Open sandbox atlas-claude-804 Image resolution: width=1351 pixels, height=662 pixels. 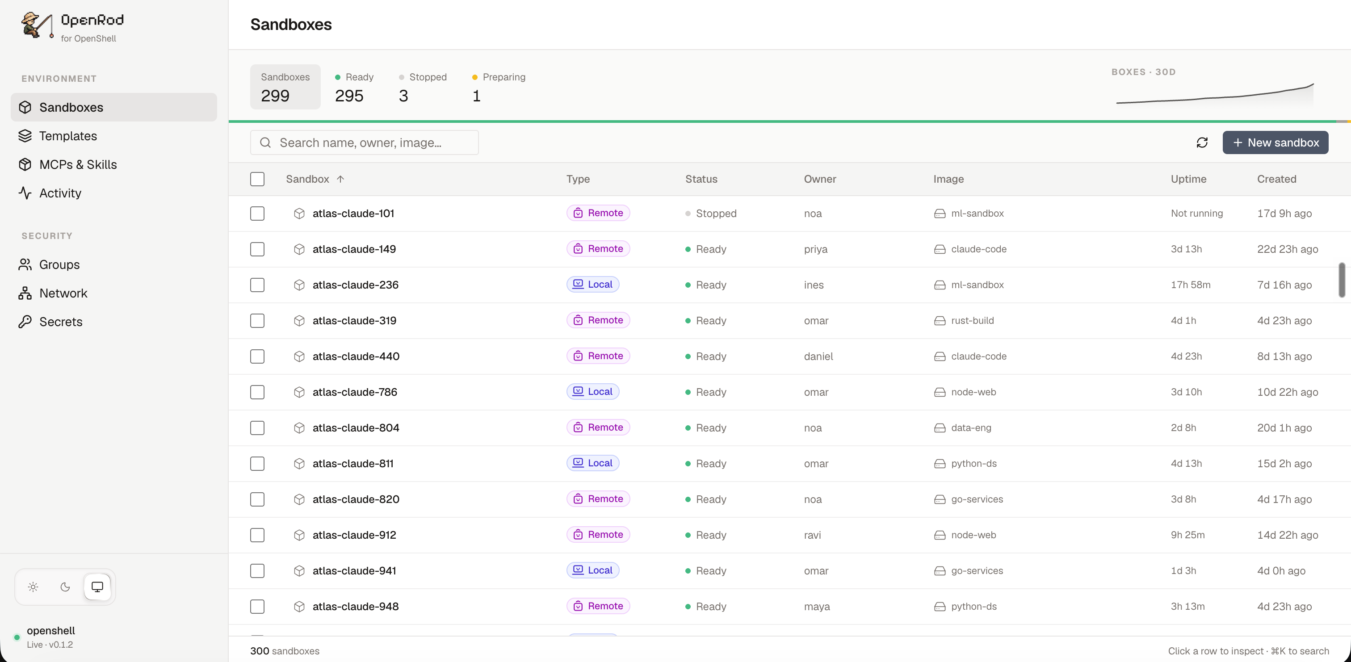click(356, 427)
